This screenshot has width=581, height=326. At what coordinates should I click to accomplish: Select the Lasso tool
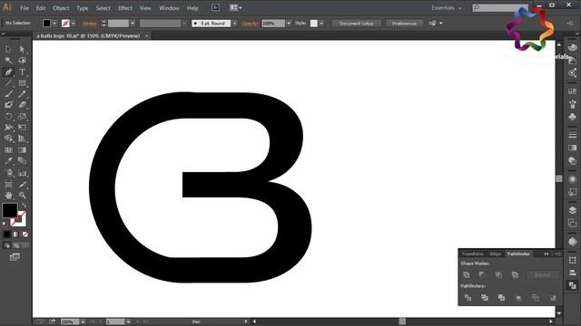22,61
